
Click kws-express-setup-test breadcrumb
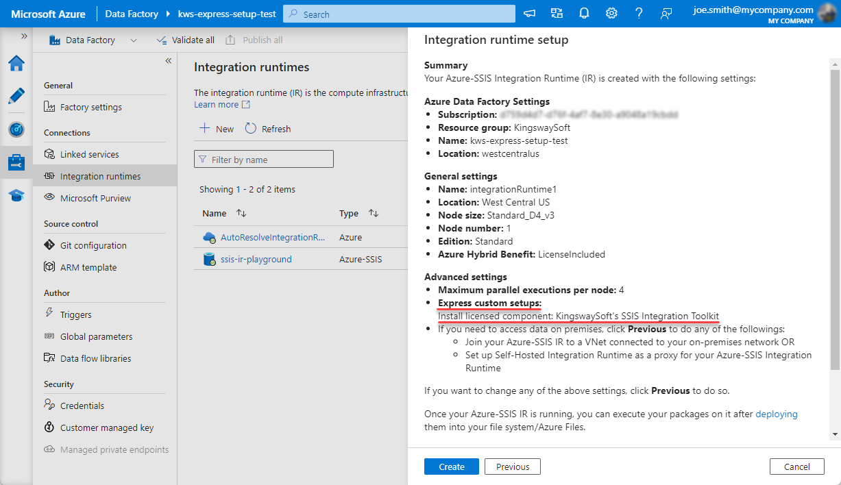coord(227,14)
